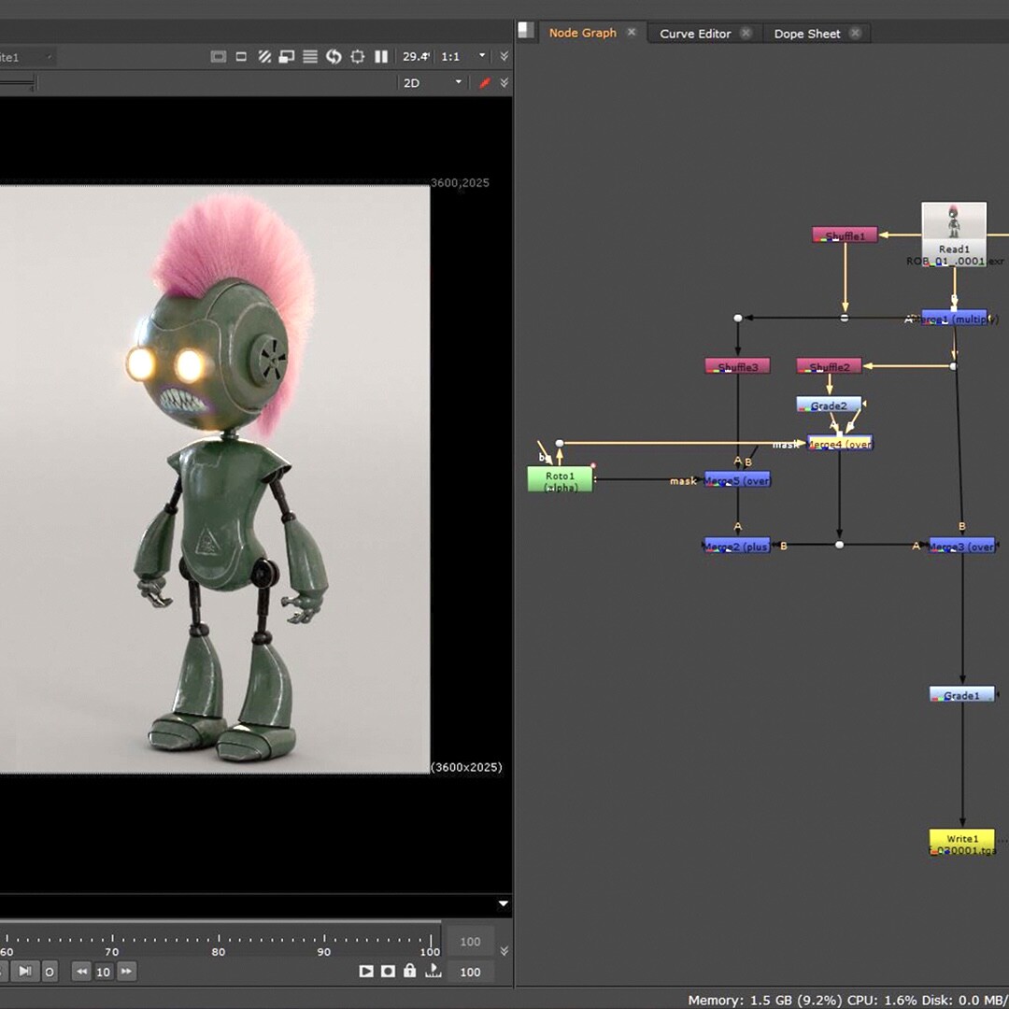Expand the double-chevron at the toolbar's right end

click(504, 56)
